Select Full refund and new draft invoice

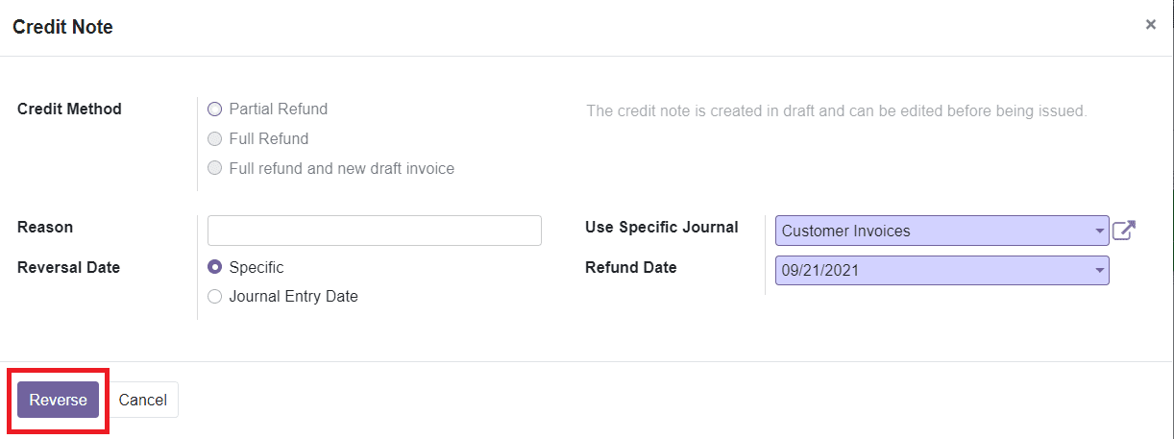point(215,169)
